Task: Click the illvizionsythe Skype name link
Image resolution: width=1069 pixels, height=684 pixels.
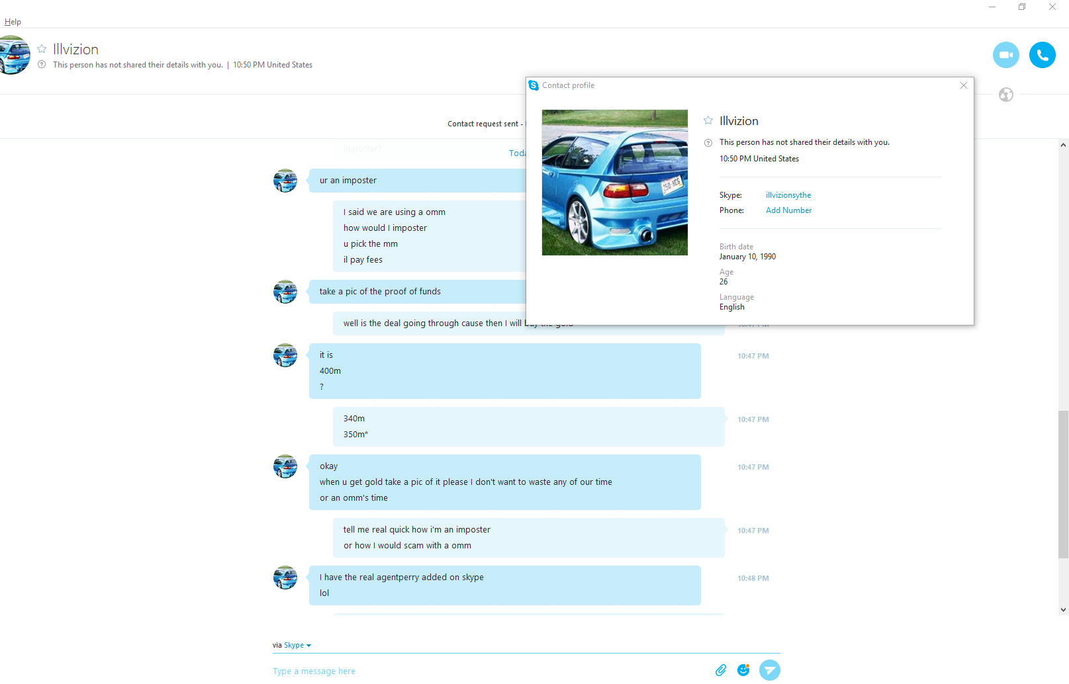Action: (788, 195)
